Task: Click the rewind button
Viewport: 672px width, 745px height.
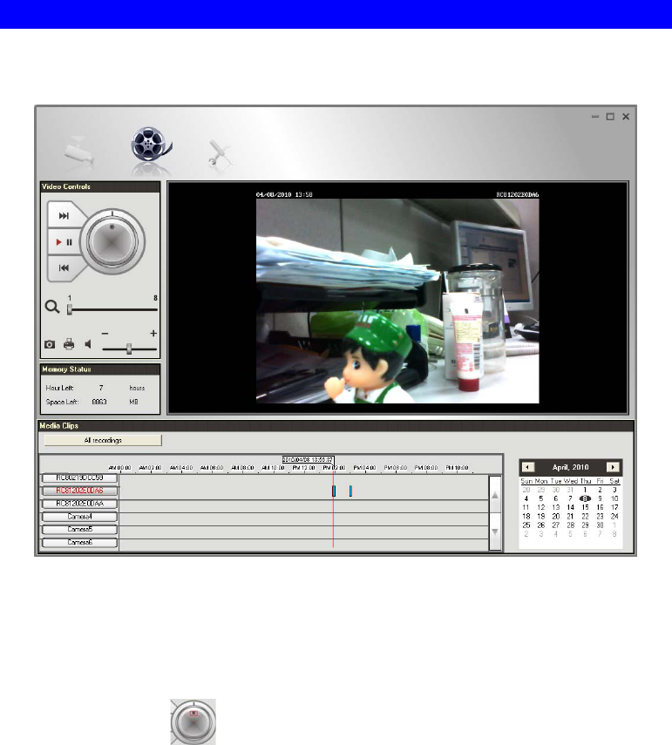Action: [64, 268]
